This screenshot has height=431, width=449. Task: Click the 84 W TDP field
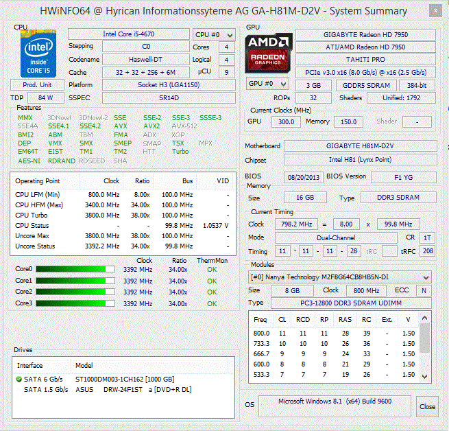pyautogui.click(x=46, y=97)
